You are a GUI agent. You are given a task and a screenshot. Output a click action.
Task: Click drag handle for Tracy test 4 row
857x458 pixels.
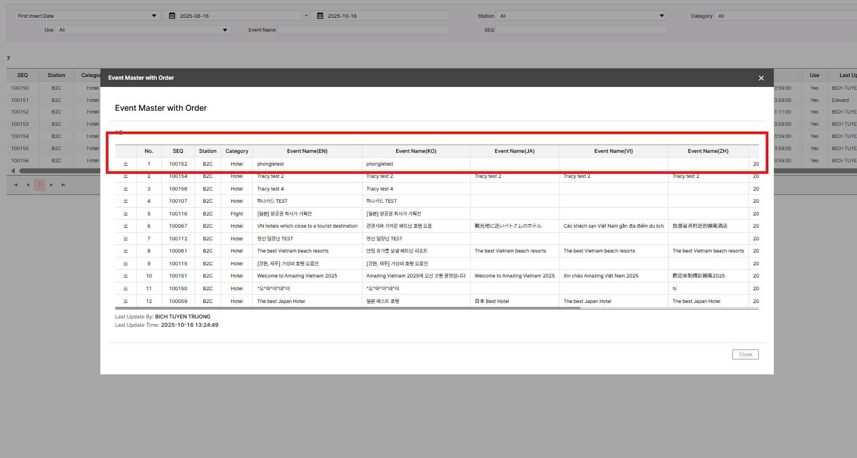point(125,189)
